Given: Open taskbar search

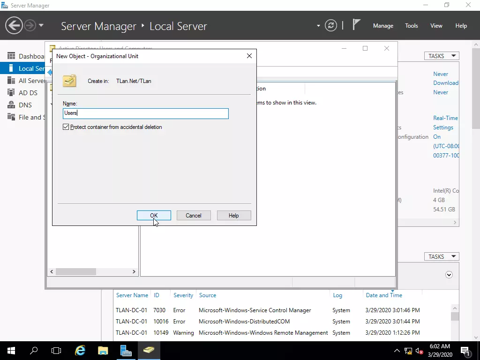Looking at the screenshot, I should (x=34, y=351).
